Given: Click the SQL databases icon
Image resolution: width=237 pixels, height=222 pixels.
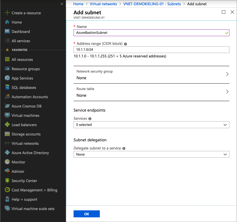Looking at the screenshot, I should pos(7,87).
